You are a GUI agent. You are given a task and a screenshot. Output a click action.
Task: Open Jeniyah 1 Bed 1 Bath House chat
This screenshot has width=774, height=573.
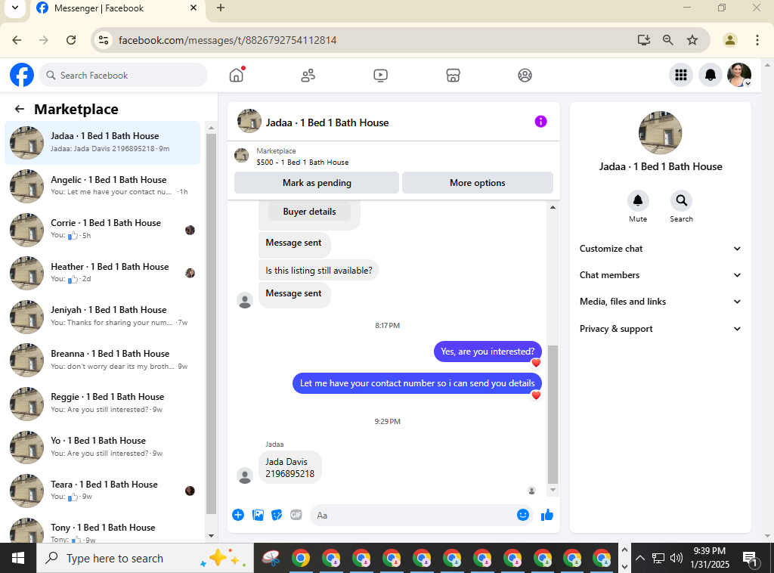pos(103,316)
